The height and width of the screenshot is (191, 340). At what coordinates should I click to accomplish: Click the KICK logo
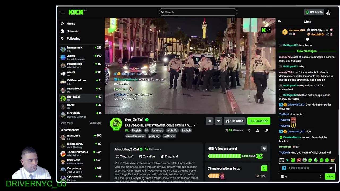77,12
